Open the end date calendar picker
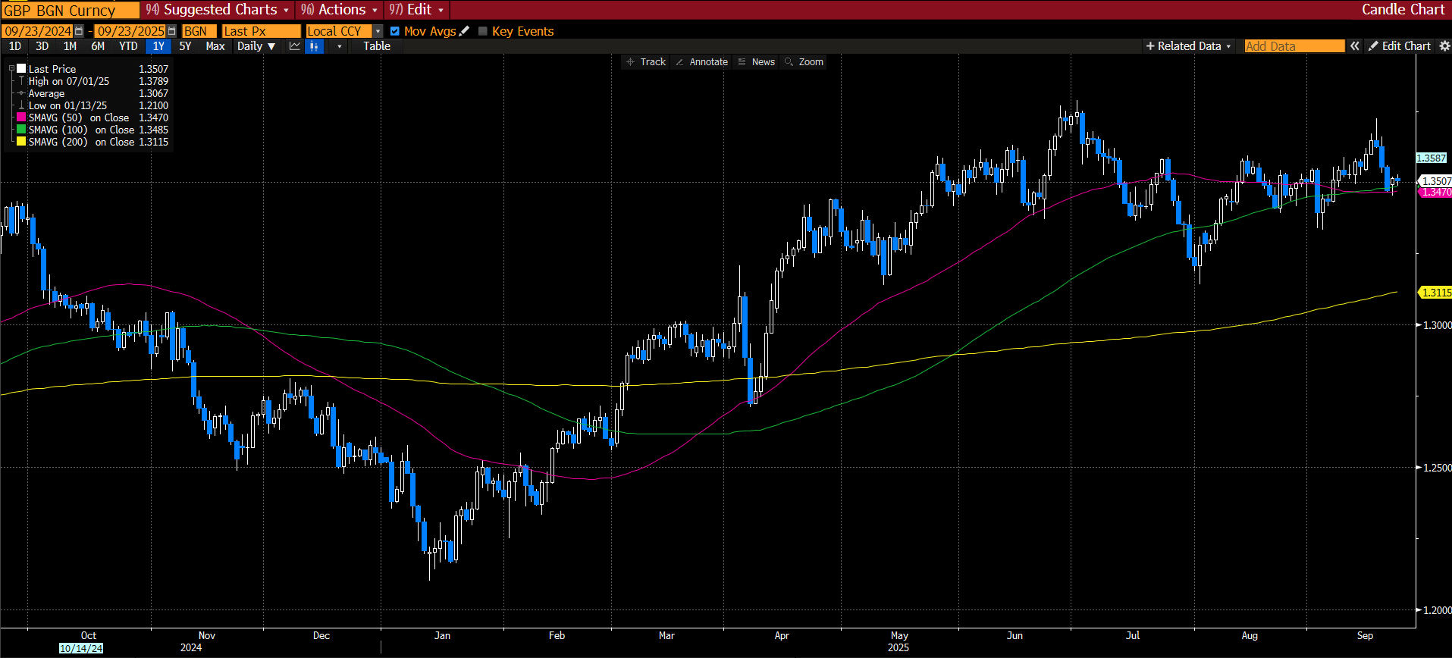The image size is (1452, 658). (171, 31)
